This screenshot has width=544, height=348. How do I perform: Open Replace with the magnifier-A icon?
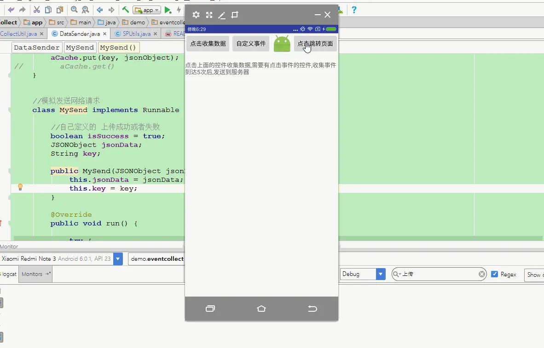click(x=85, y=10)
